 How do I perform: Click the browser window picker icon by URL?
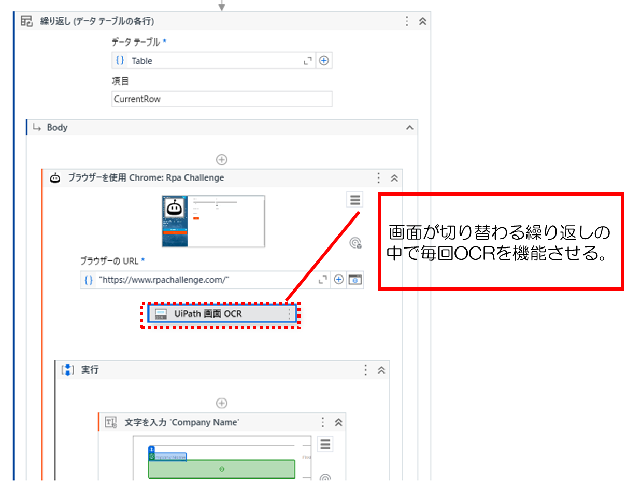click(x=355, y=280)
